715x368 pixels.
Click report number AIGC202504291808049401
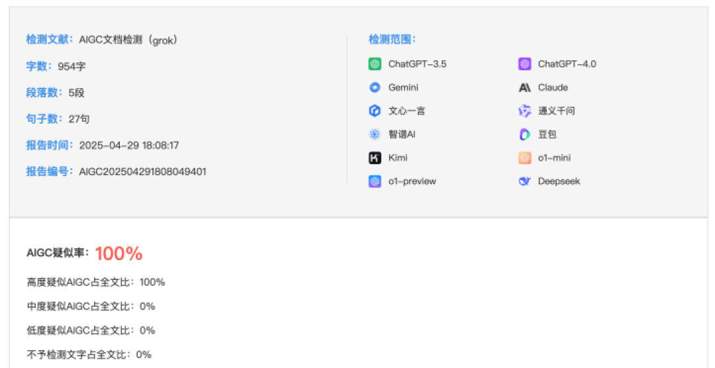(x=143, y=171)
